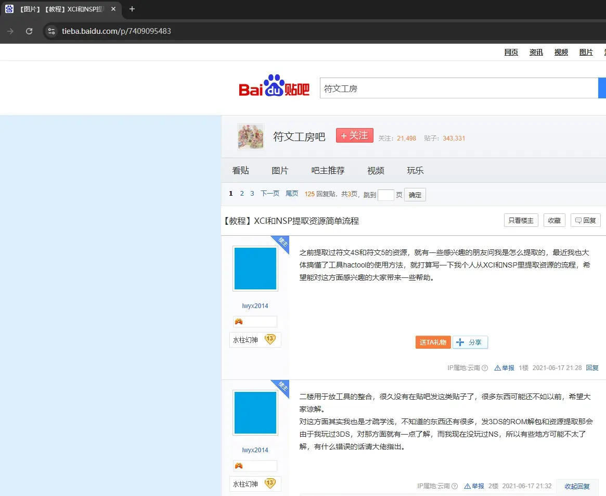Screen dimensions: 606x496
Task: Click the 1楼 post author avatar
Action: pyautogui.click(x=255, y=269)
